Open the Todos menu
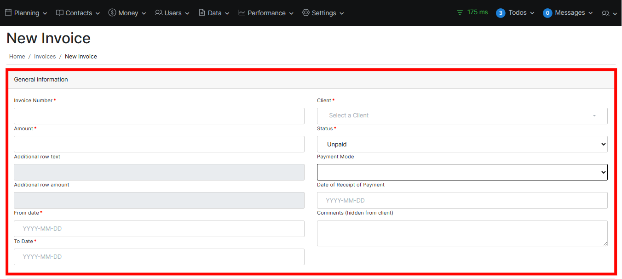Viewport: 622px width, 279px height. pos(515,13)
